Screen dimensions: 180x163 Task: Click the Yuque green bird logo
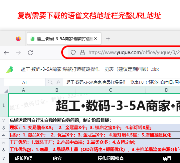coord(10,69)
